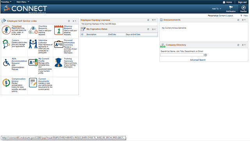Click the Overtime Requests icon
250x141 pixels.
[x=33, y=30]
